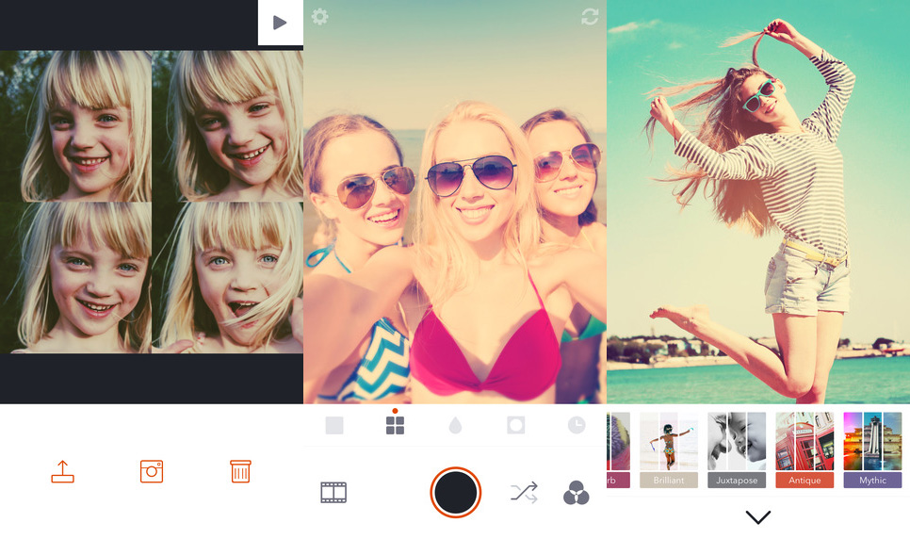Tap the round shutter button
The height and width of the screenshot is (539, 910).
pos(456,493)
